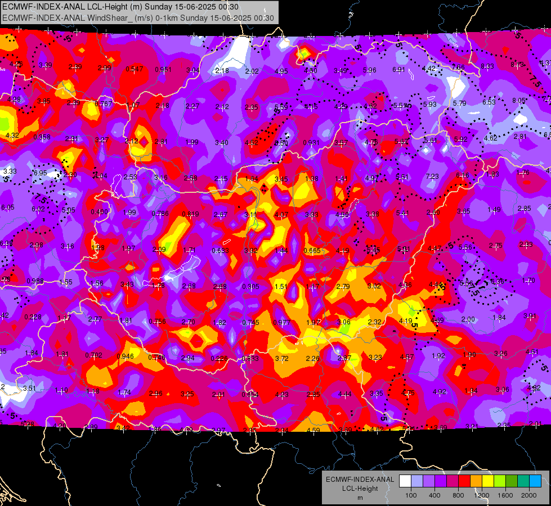Click the wind shear value "0.665"
The width and height of the screenshot is (551, 506).
[x=312, y=250]
